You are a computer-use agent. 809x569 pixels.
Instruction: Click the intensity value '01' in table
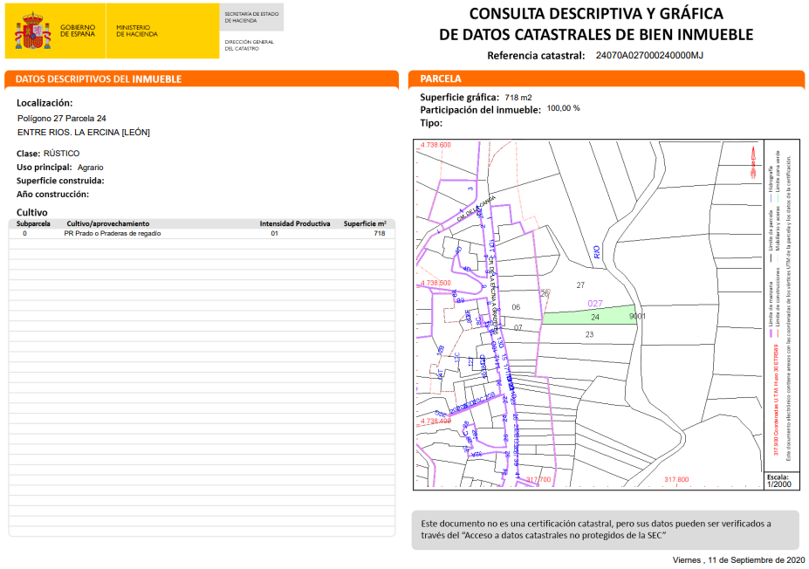(x=275, y=234)
